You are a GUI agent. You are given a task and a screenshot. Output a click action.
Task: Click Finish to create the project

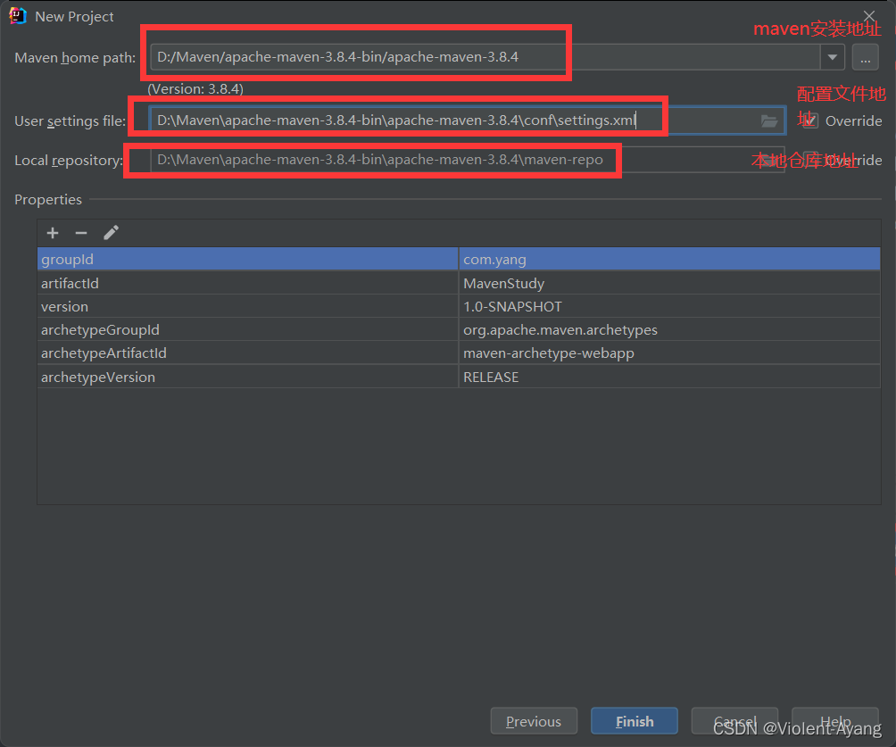tap(635, 721)
